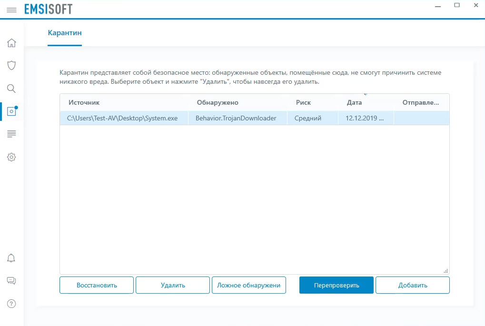This screenshot has width=485, height=326.
Task: Click the Восстановить button
Action: point(97,285)
